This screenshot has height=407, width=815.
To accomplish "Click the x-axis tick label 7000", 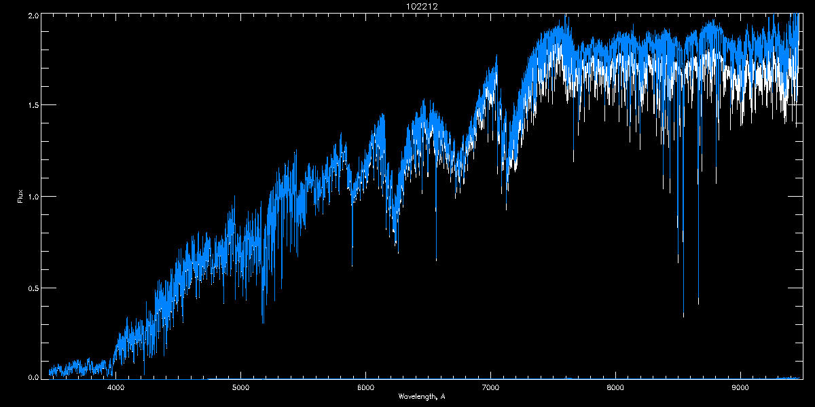I will coord(490,388).
